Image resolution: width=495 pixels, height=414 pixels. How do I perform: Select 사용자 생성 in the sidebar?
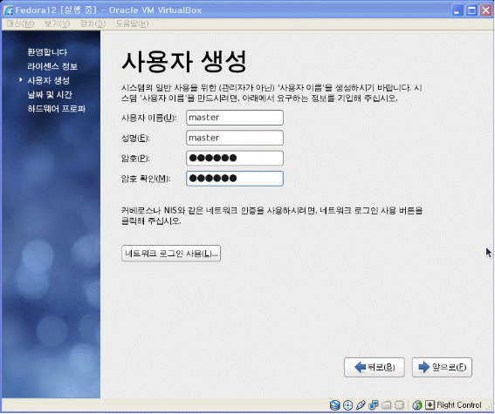[48, 80]
